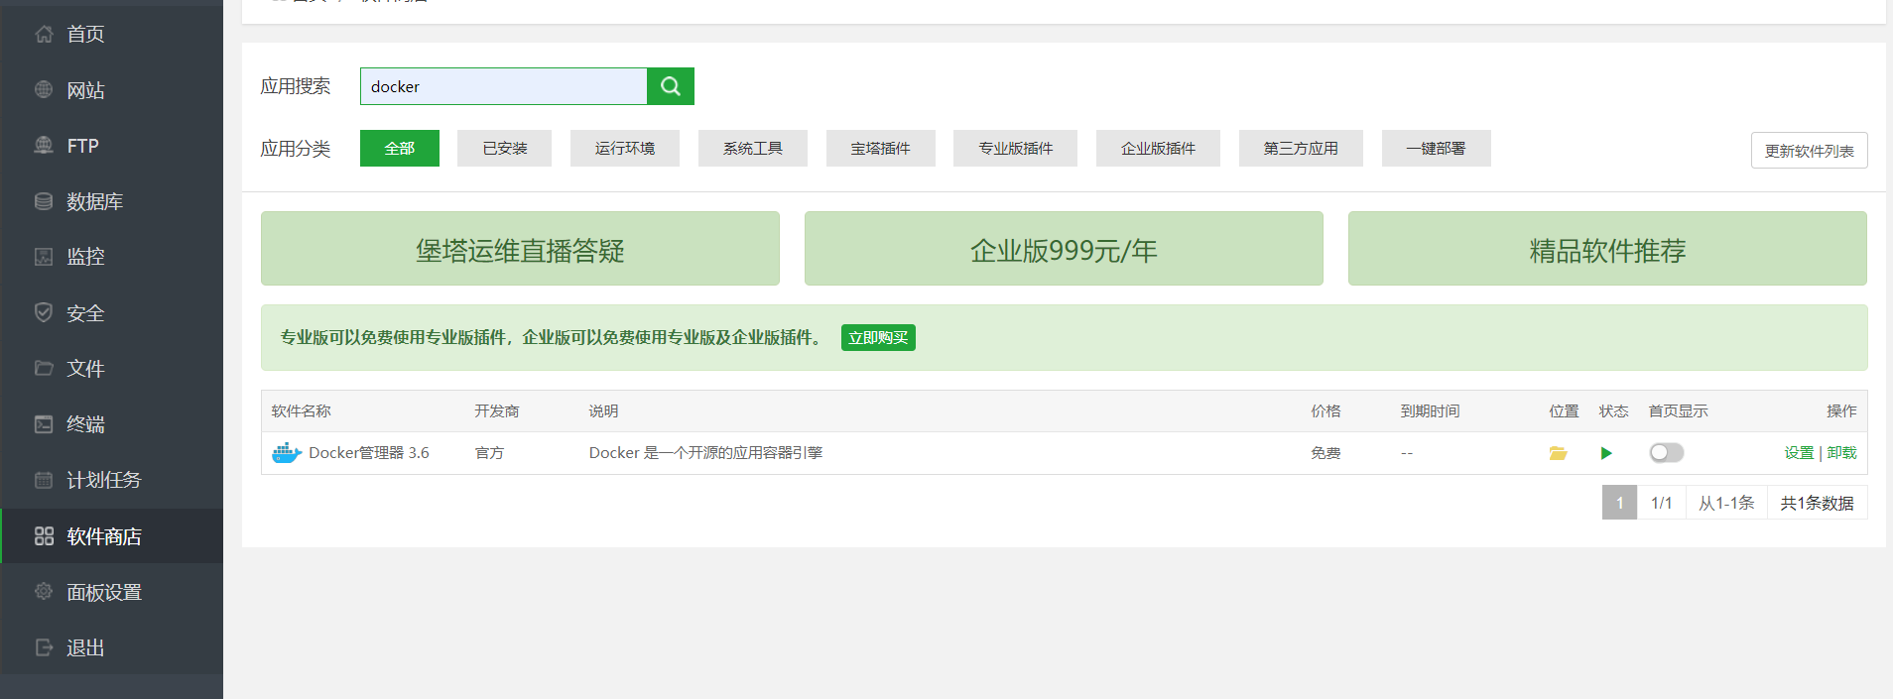Screen dimensions: 1893x699
Task: Click the 说明 column header
Action: pos(603,411)
